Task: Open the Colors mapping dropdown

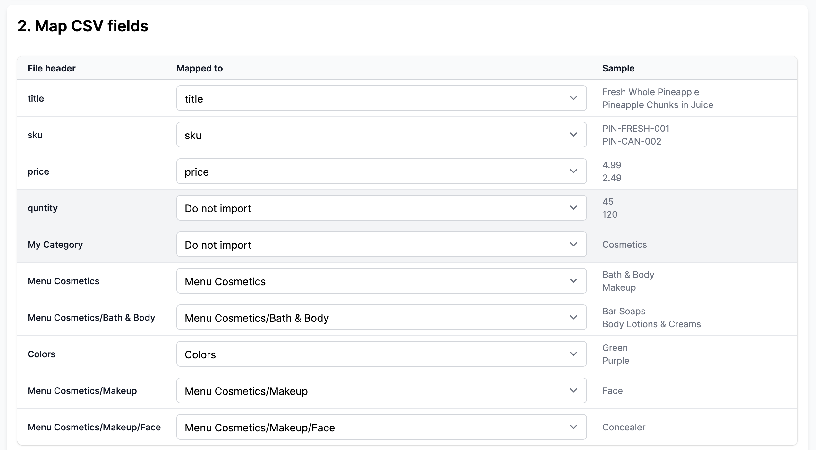Action: pyautogui.click(x=381, y=354)
